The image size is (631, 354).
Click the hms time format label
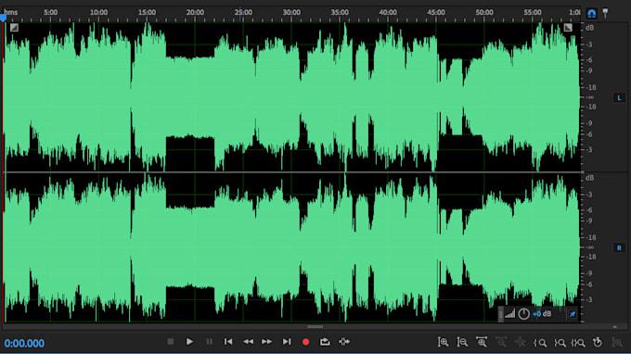[11, 12]
